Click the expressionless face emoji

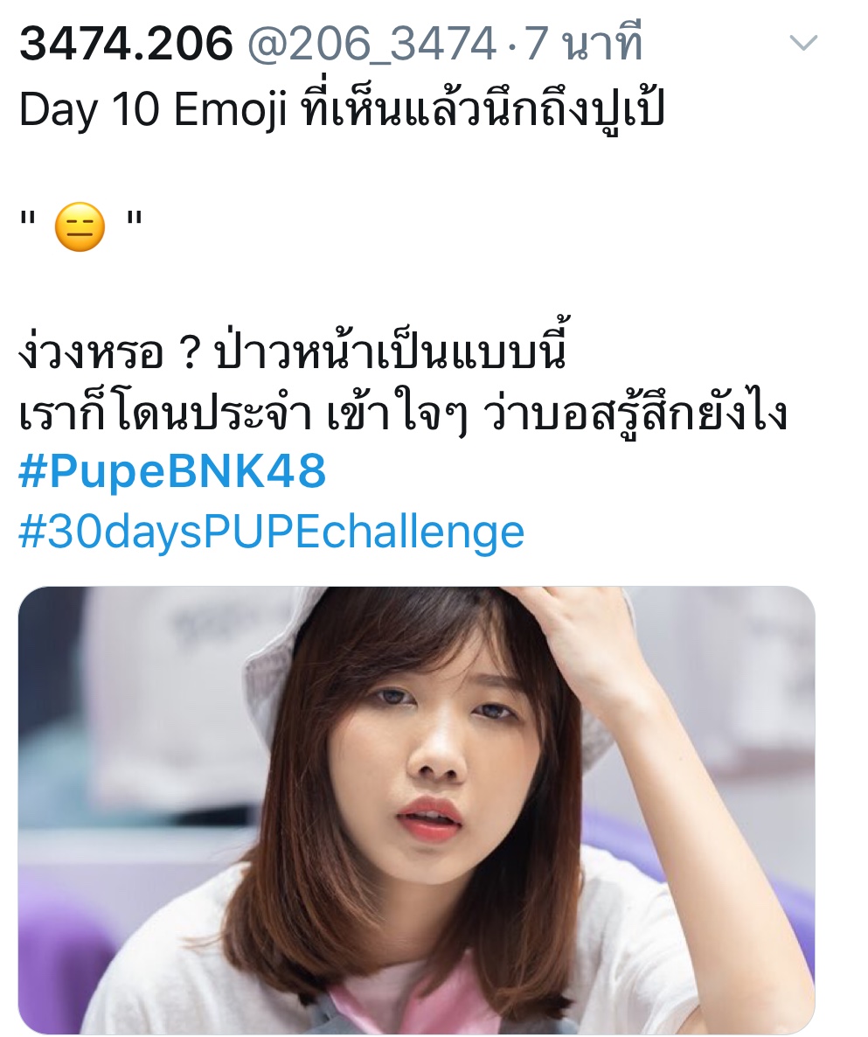pyautogui.click(x=80, y=226)
